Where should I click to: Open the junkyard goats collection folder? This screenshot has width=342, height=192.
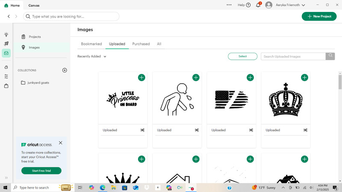tap(35, 83)
